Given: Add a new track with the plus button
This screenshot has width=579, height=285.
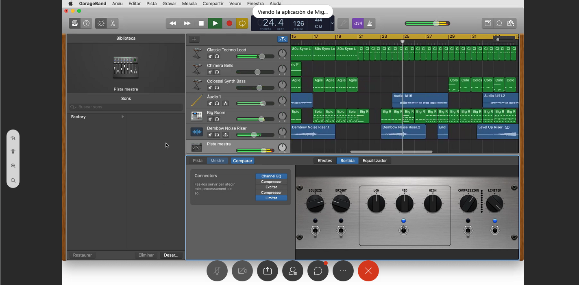Looking at the screenshot, I should tap(194, 39).
